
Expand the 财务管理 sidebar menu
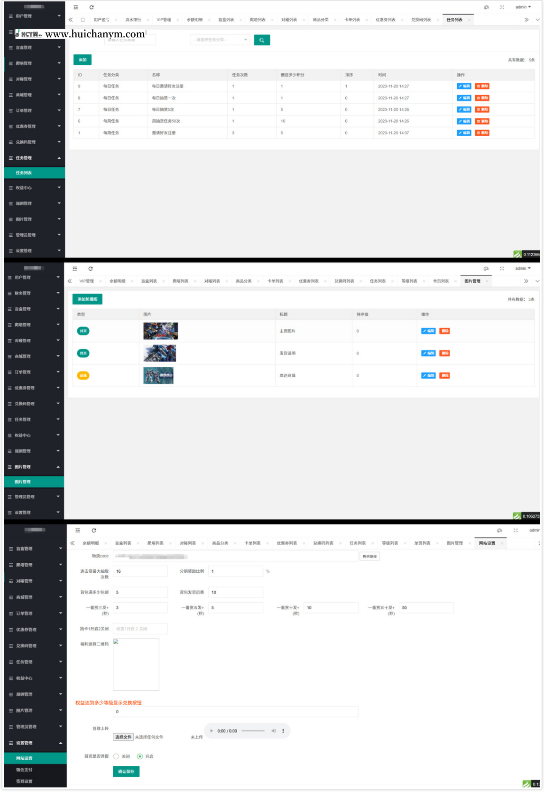33,293
